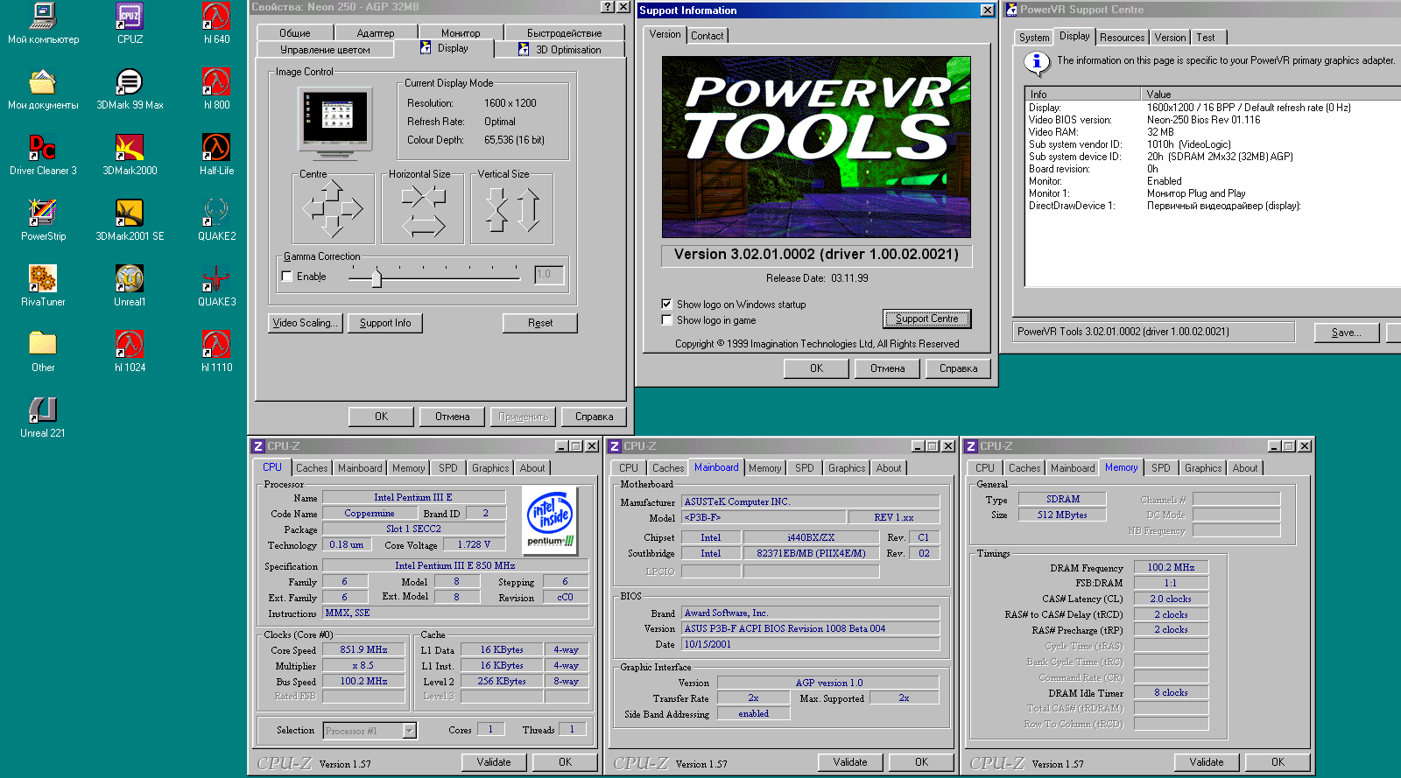Shrink Horizontal Size with inward arrows
The image size is (1401, 778).
click(423, 195)
